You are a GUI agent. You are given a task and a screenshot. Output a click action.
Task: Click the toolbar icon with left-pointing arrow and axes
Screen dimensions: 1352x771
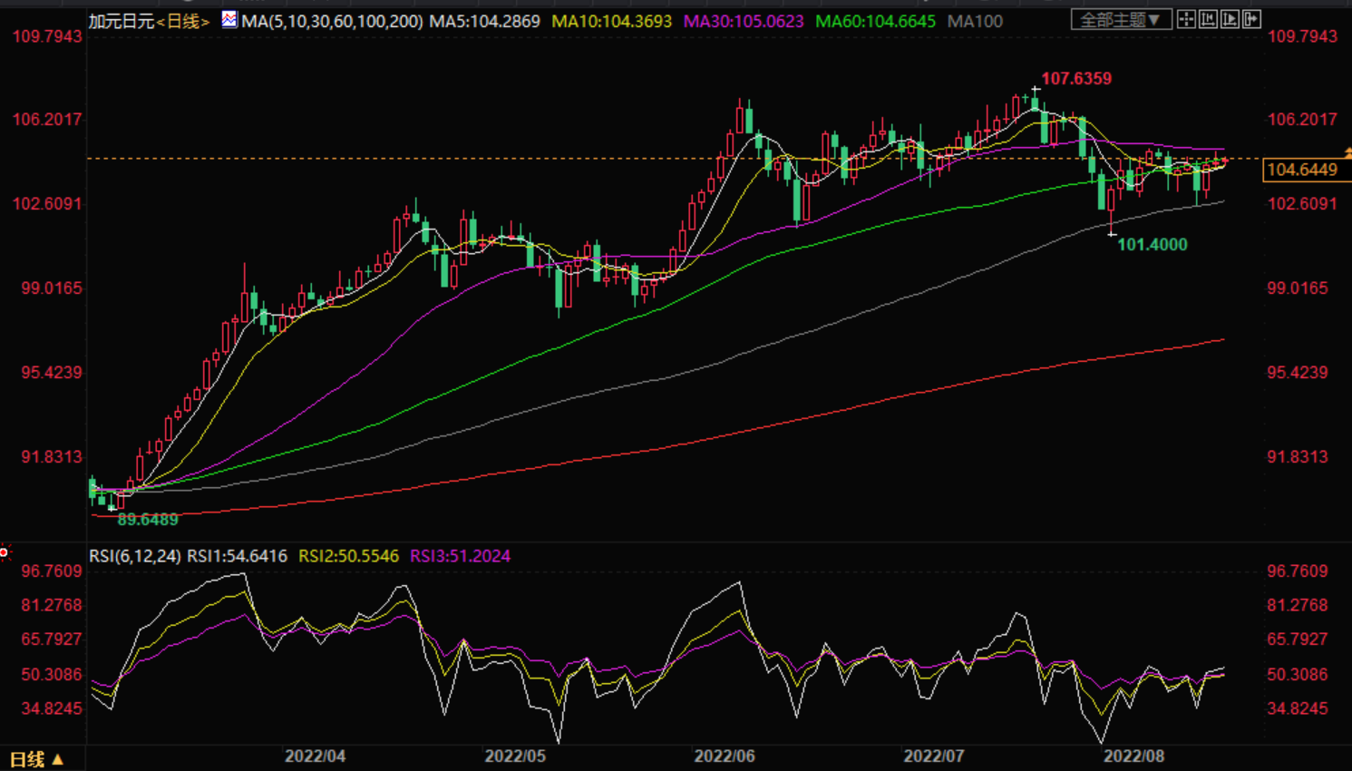coord(1208,19)
